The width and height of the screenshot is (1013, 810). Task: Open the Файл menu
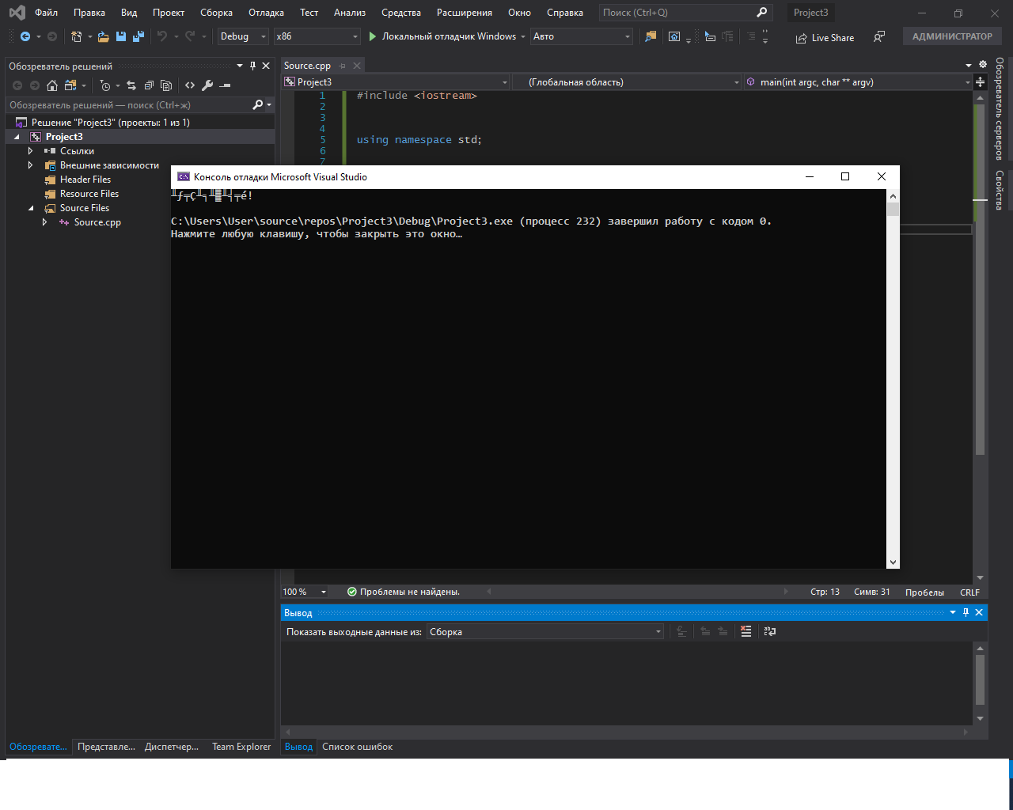coord(46,13)
